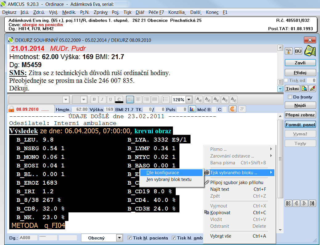Image resolution: width=320 pixels, height=245 pixels.
Task: Click the ZP icon button
Action: [x=242, y=109]
